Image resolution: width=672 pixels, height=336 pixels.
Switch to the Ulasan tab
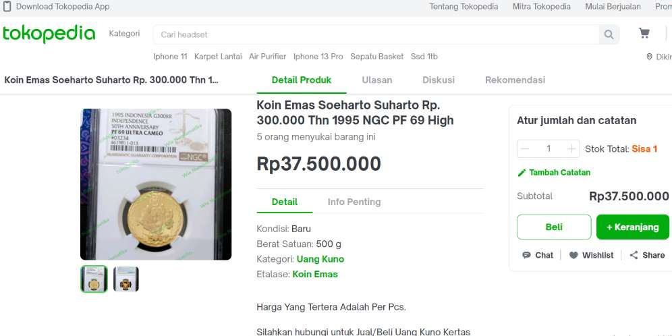(x=376, y=80)
